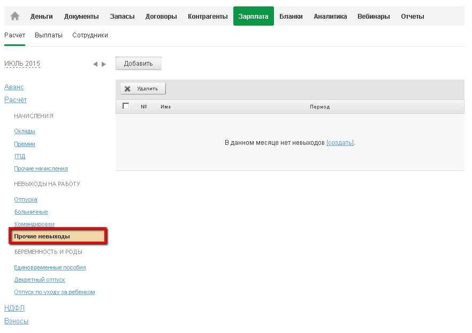Go to next month arrow
472x333 pixels.
point(104,64)
